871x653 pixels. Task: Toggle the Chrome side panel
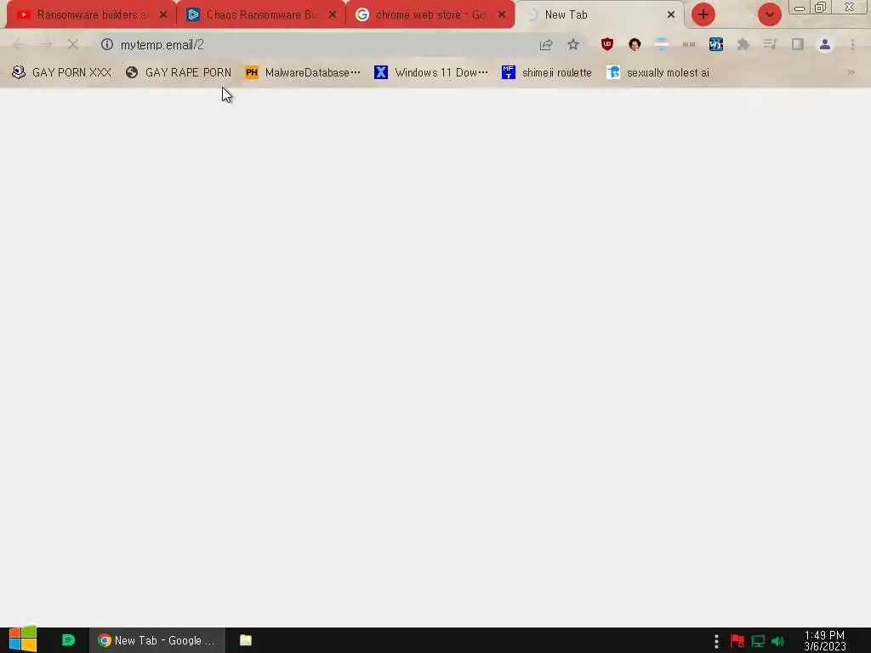pos(798,44)
